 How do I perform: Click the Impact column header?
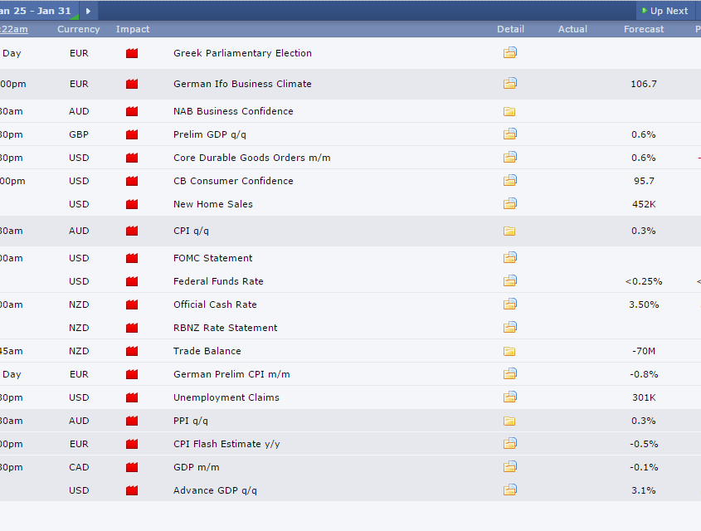(133, 29)
